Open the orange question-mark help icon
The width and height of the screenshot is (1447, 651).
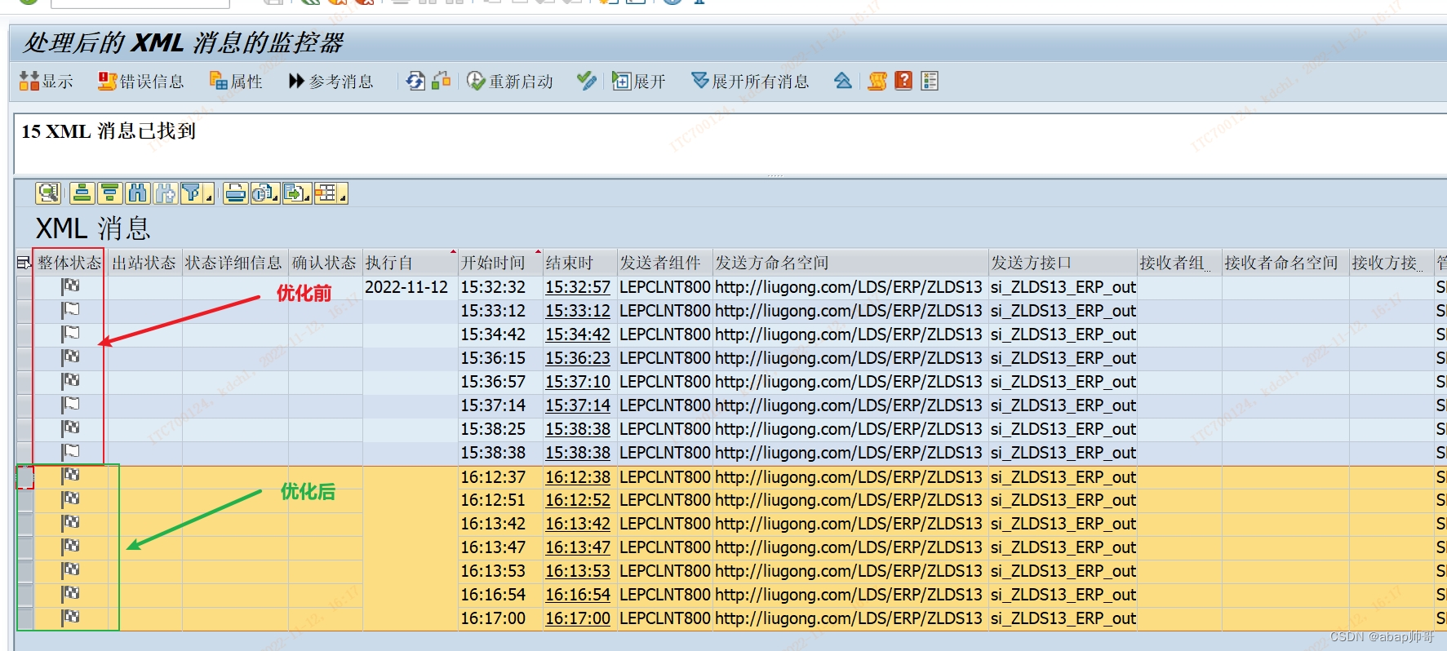pos(903,81)
